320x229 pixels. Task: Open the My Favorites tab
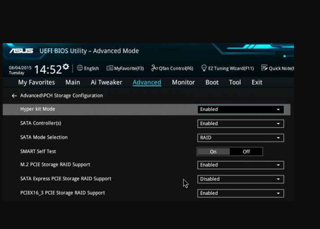click(37, 83)
